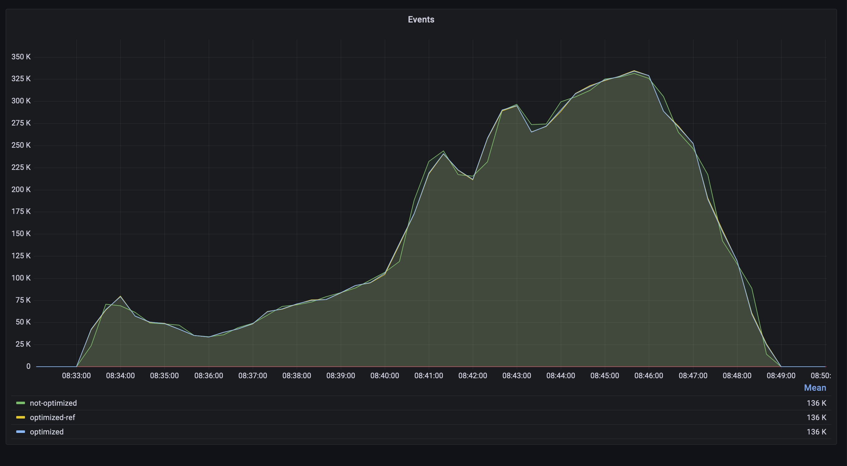Click the 100 K y-axis label

(21, 278)
